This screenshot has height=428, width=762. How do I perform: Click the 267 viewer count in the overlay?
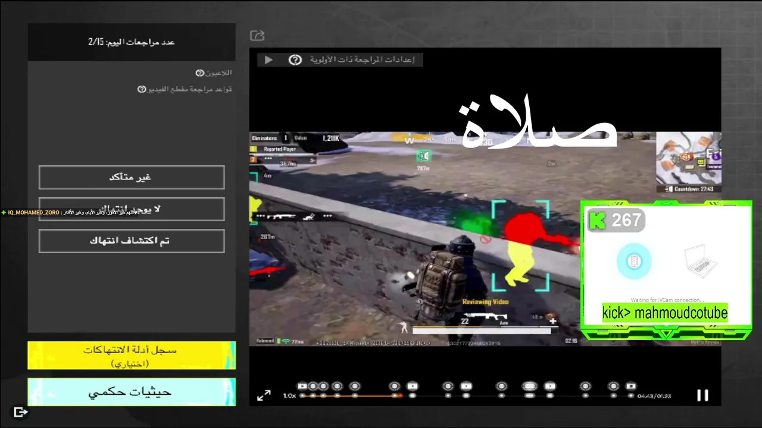click(626, 221)
